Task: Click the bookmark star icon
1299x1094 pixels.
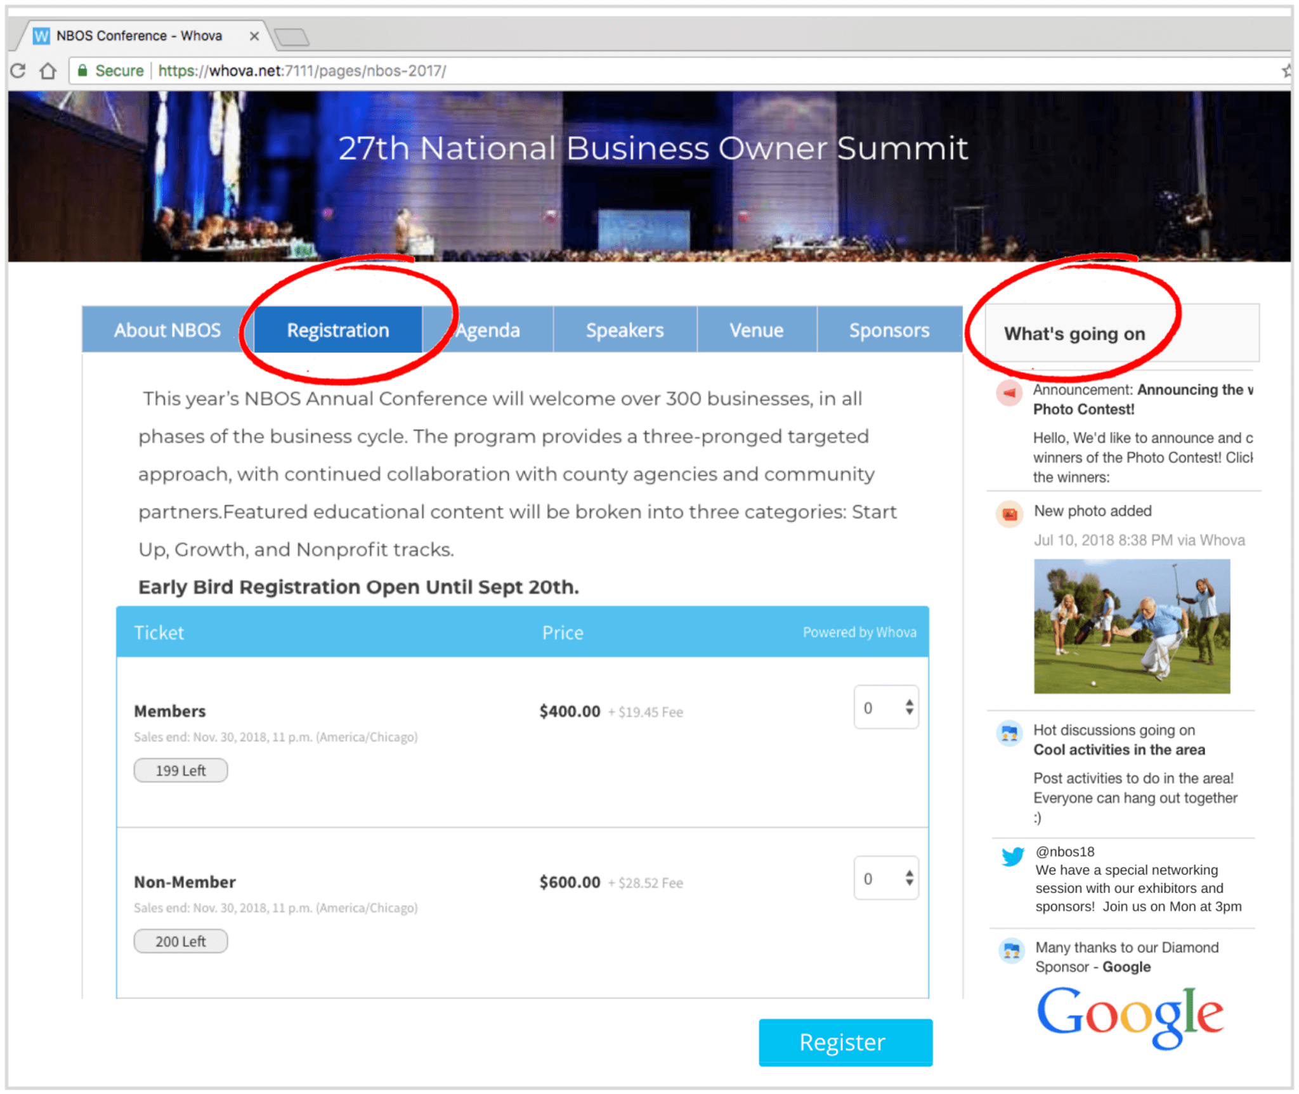Action: [1288, 70]
